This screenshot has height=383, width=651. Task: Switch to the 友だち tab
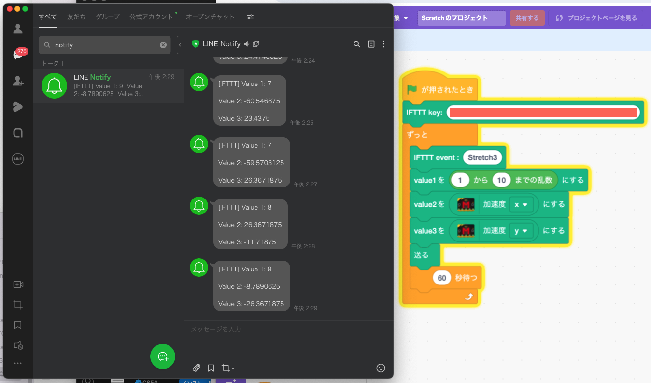pyautogui.click(x=76, y=17)
